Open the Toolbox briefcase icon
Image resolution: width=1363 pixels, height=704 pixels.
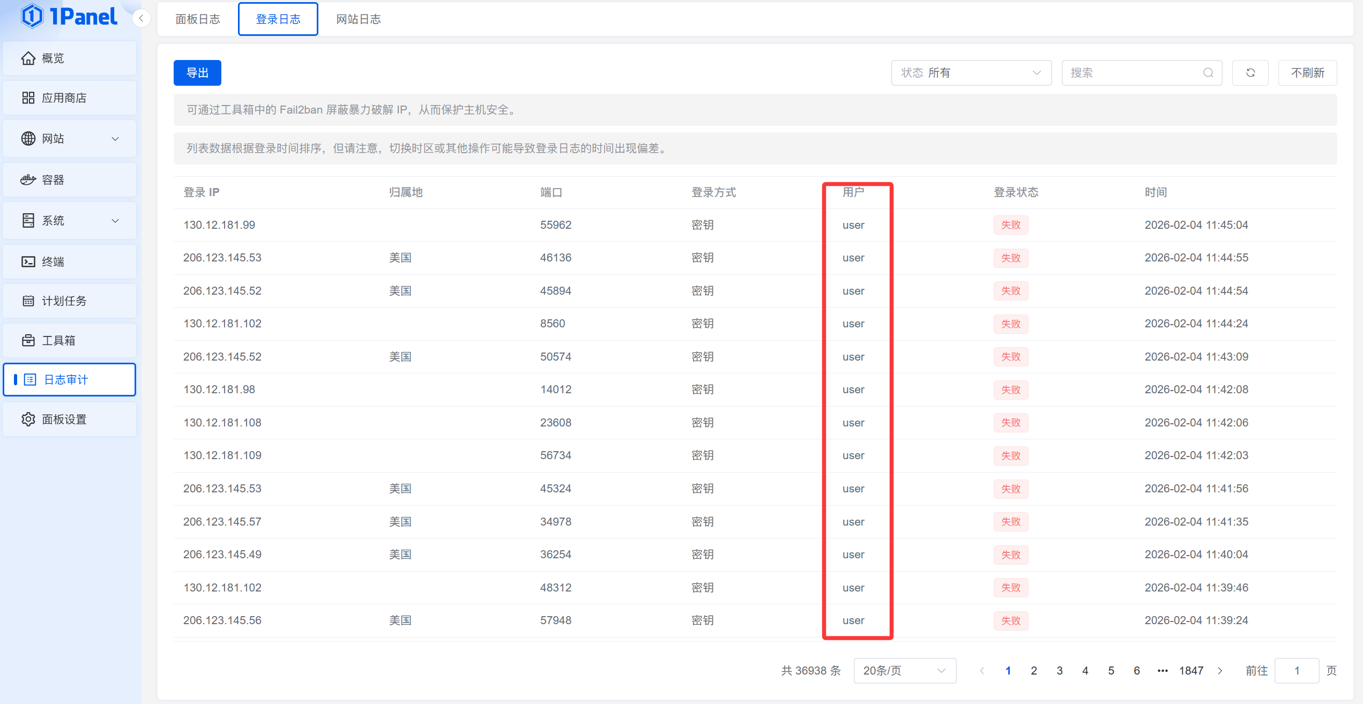[x=28, y=340]
